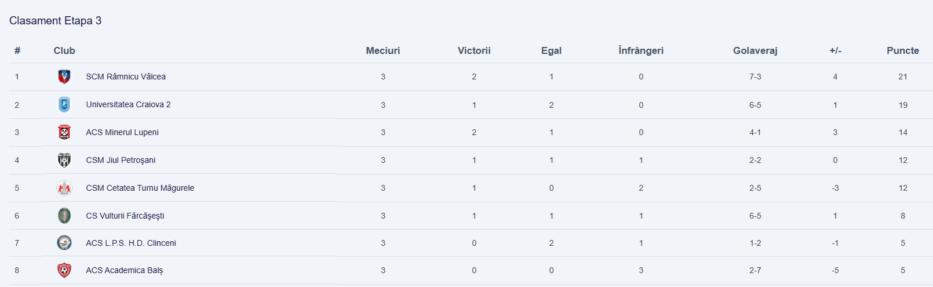Click the Meciuri column header

383,50
